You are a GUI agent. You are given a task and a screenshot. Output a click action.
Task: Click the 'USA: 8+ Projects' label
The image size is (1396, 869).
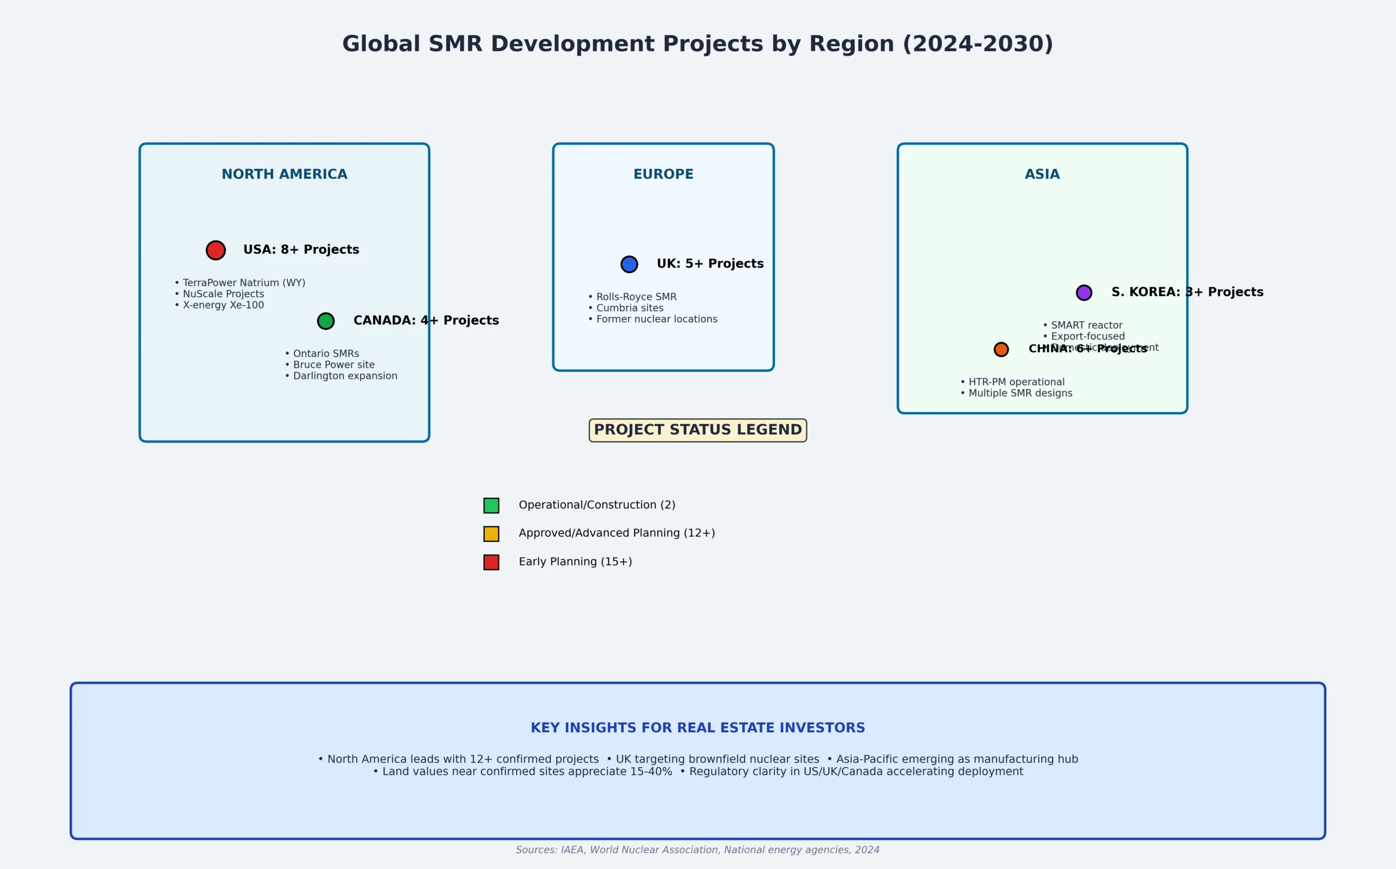click(301, 250)
